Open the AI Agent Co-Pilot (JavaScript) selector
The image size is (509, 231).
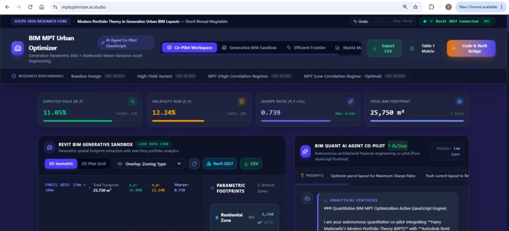[126, 43]
